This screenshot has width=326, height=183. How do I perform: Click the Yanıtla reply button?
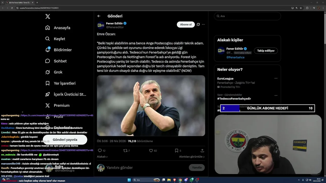tap(197, 167)
